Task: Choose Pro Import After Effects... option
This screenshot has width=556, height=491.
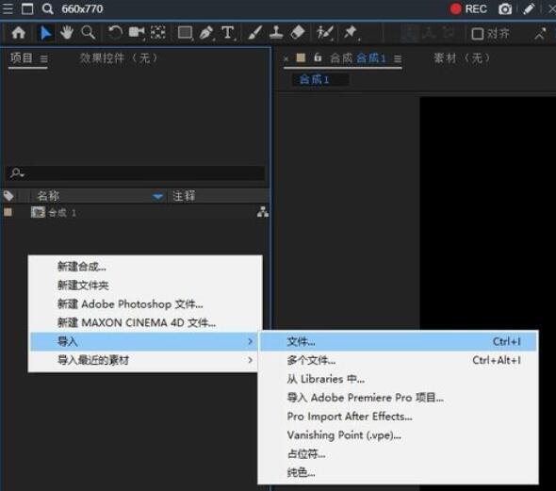Action: 399,417
